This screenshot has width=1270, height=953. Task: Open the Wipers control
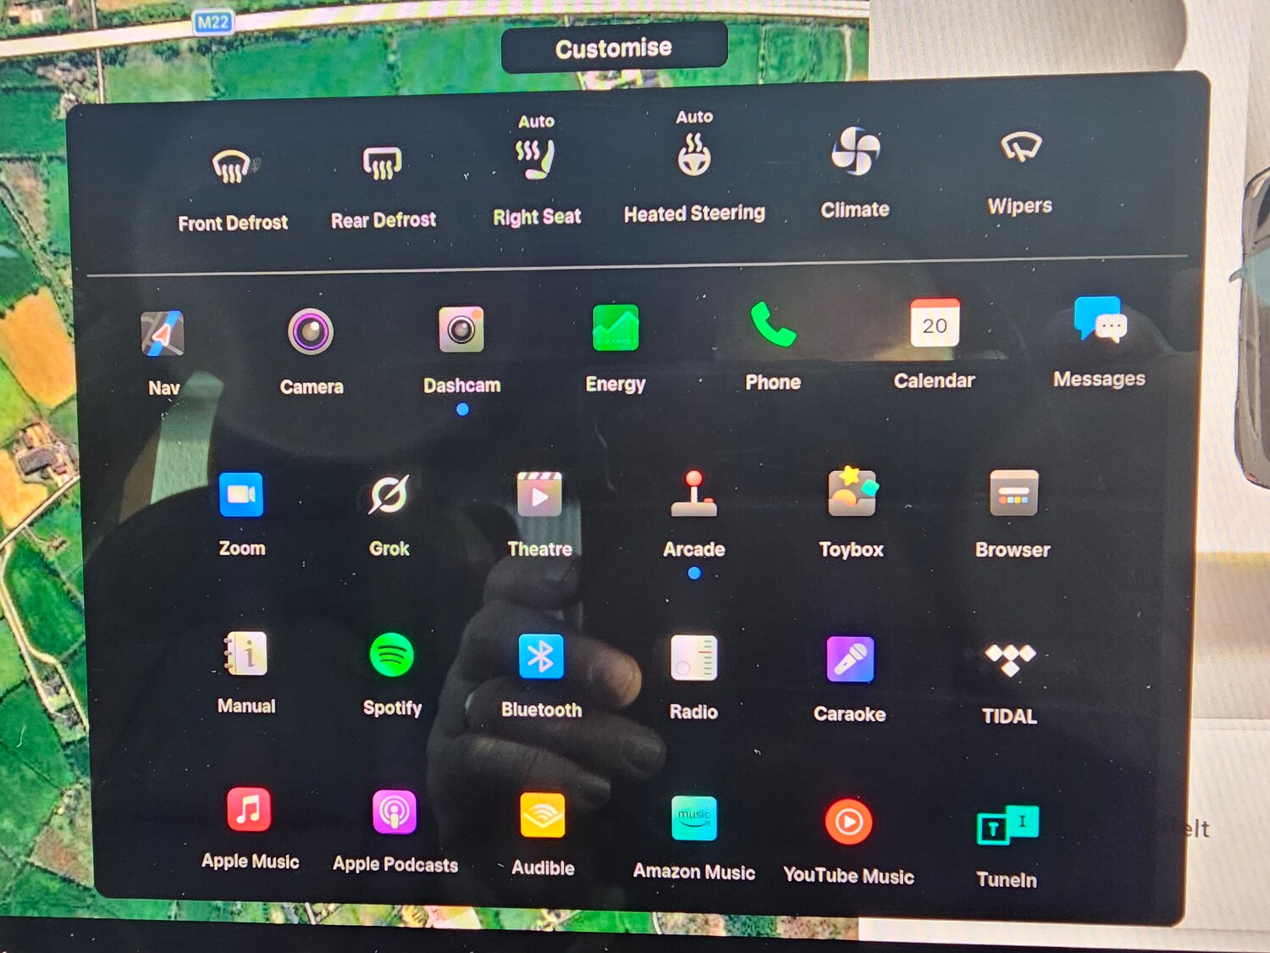pos(1020,148)
